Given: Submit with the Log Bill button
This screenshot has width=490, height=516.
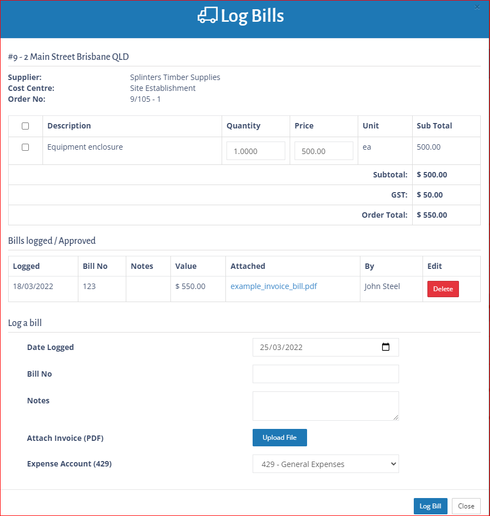Looking at the screenshot, I should pos(430,506).
